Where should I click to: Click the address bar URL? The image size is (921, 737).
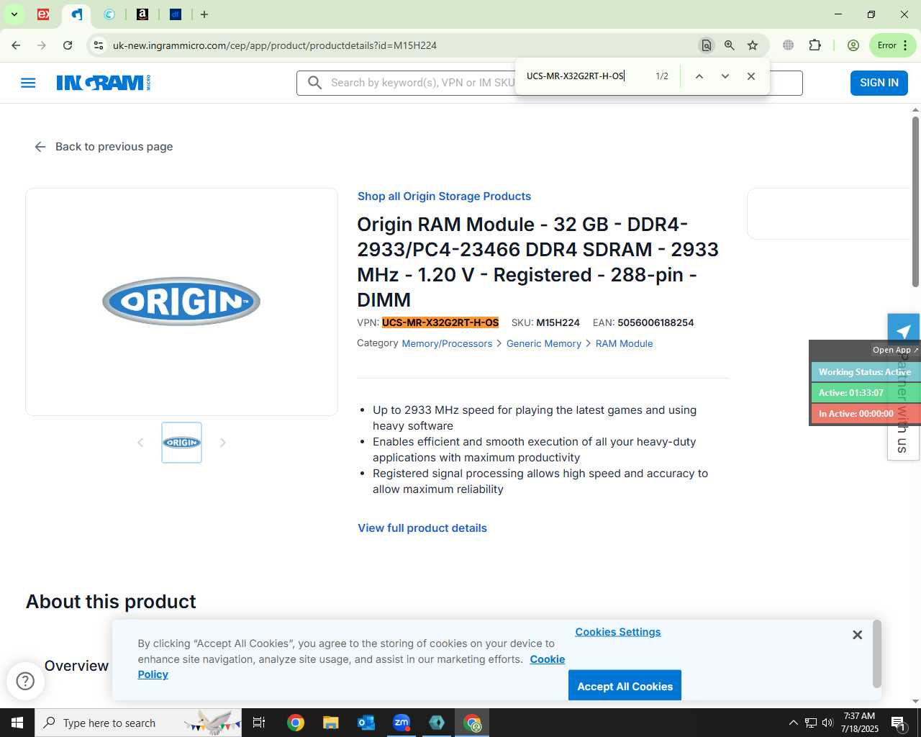pyautogui.click(x=275, y=45)
